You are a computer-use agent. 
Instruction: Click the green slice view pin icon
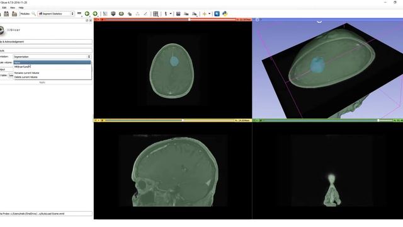(x=254, y=120)
